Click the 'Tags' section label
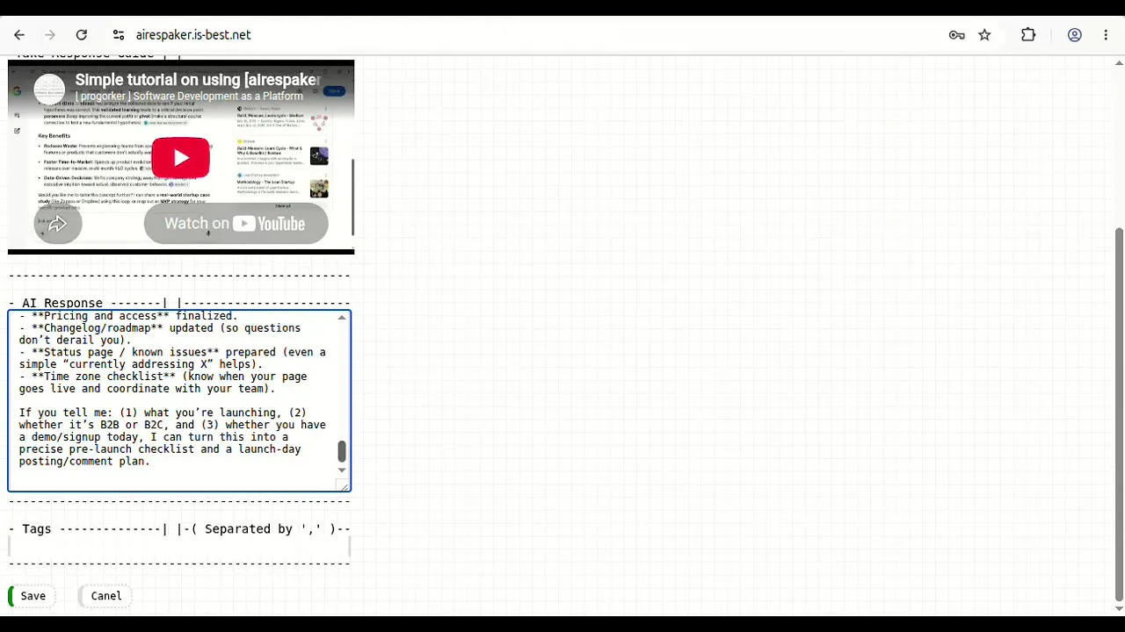Image resolution: width=1125 pixels, height=632 pixels. click(x=36, y=529)
